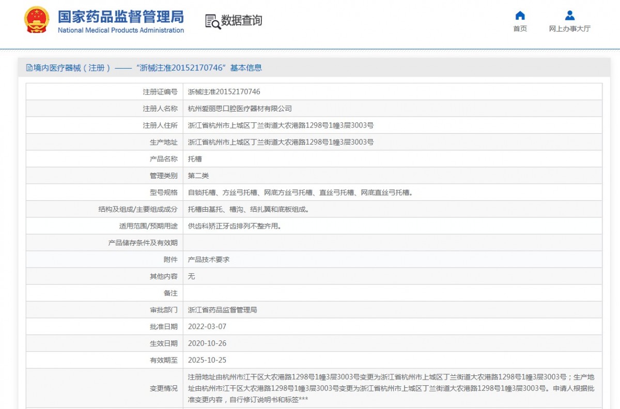Select expiry date 2025-10-25
Screen dimensions: 620x409
click(207, 360)
